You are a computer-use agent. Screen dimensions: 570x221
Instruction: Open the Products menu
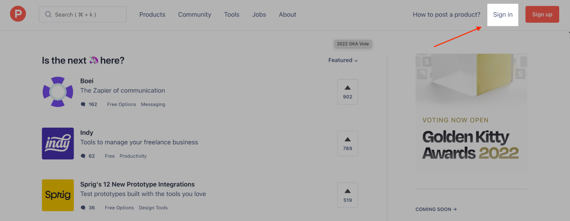tap(152, 14)
